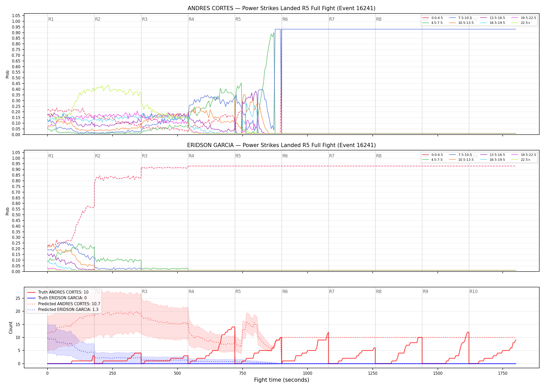Click the R10 marker in the count chart

pos(473,291)
